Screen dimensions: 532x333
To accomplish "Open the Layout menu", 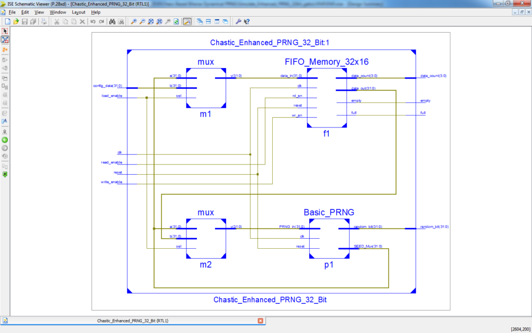I will click(78, 12).
